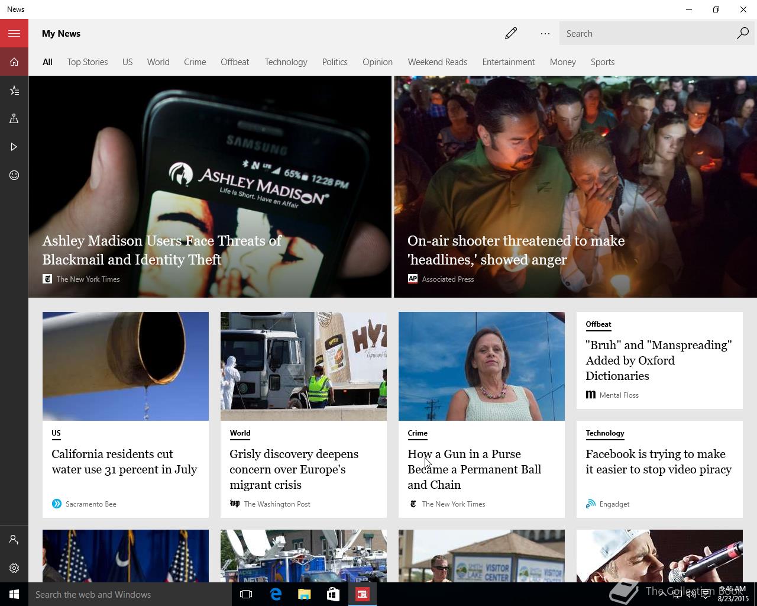Open Local news icon in sidebar

click(14, 118)
